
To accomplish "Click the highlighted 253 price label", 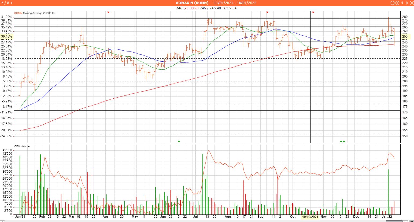I will [x=405, y=36].
